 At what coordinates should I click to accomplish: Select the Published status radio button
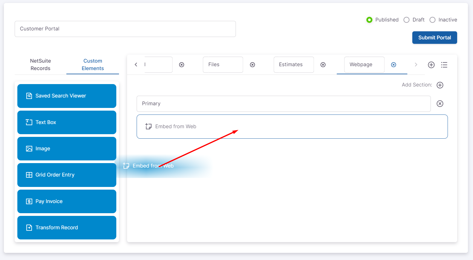coord(369,20)
